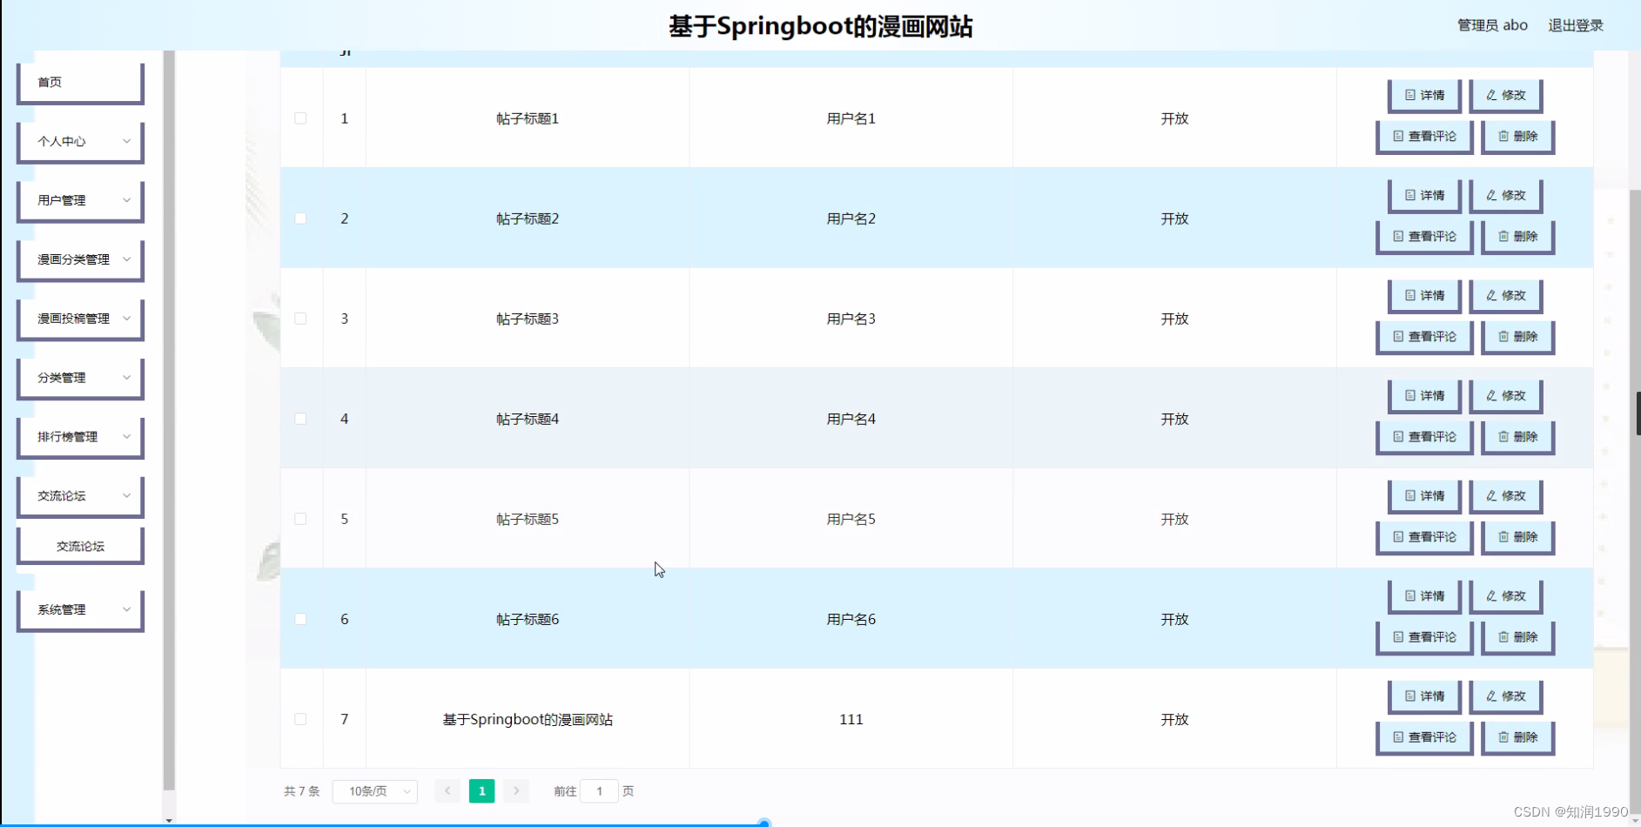
Task: Open the 10条/页 page size dropdown
Action: (374, 790)
